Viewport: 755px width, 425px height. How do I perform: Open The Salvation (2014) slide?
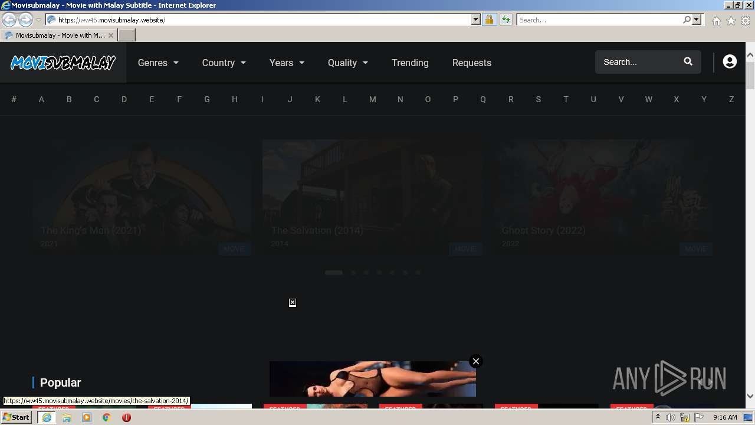click(373, 197)
